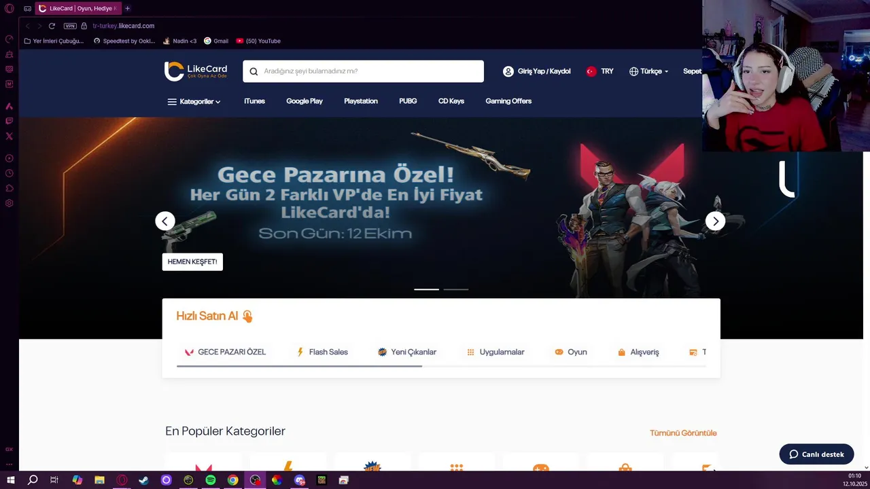This screenshot has width=870, height=489.
Task: Open the Playstation menu item
Action: click(361, 101)
